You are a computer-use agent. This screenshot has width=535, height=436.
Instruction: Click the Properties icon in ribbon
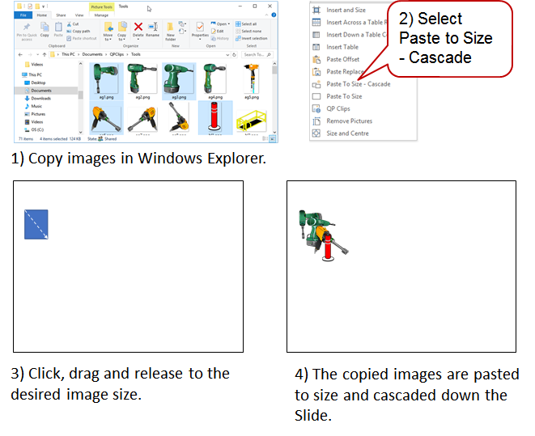200,30
